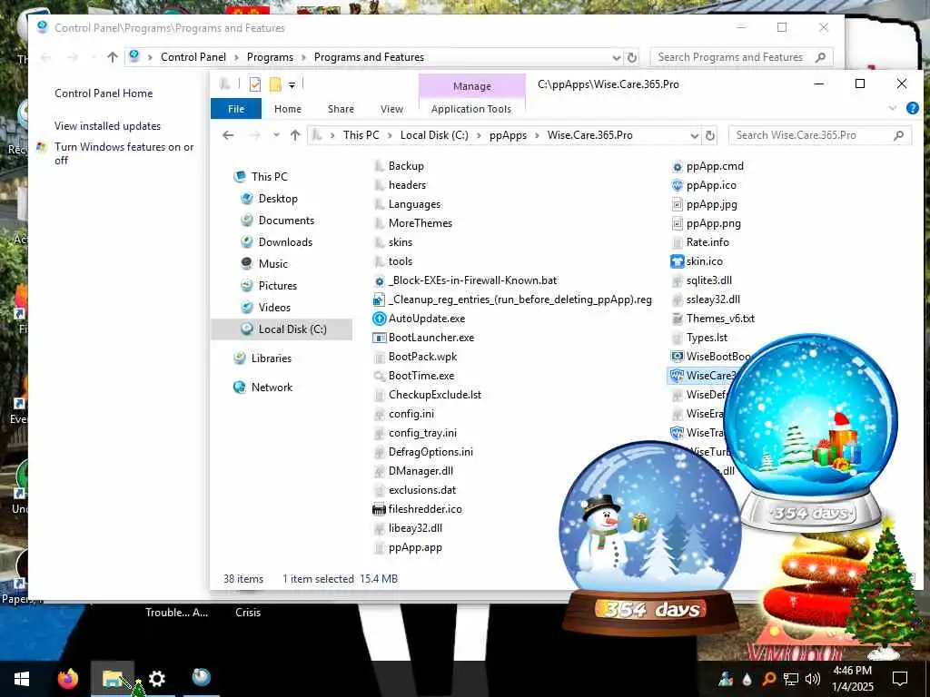Select Network in the navigation pane
Image resolution: width=930 pixels, height=697 pixels.
272,387
